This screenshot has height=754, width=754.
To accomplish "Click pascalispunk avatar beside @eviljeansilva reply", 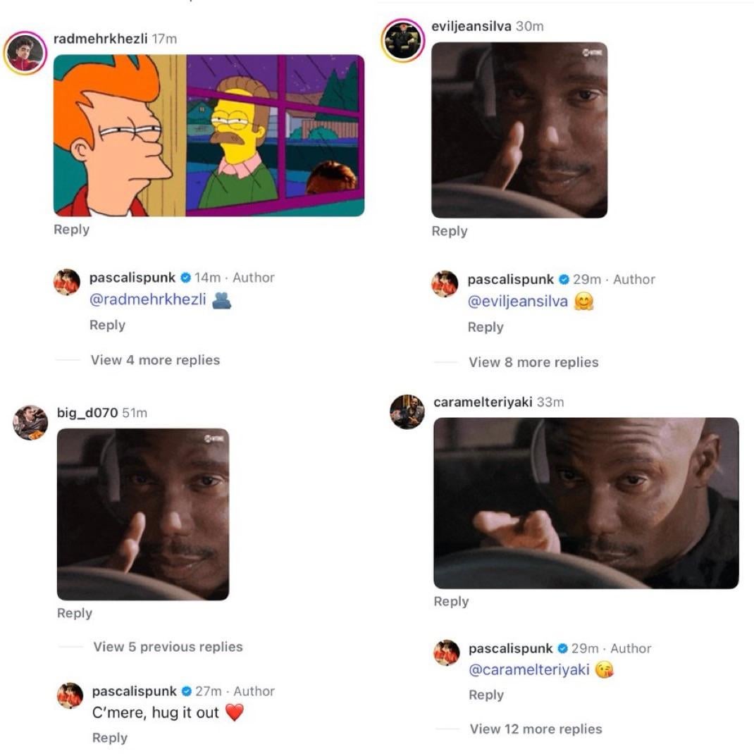I will point(445,284).
